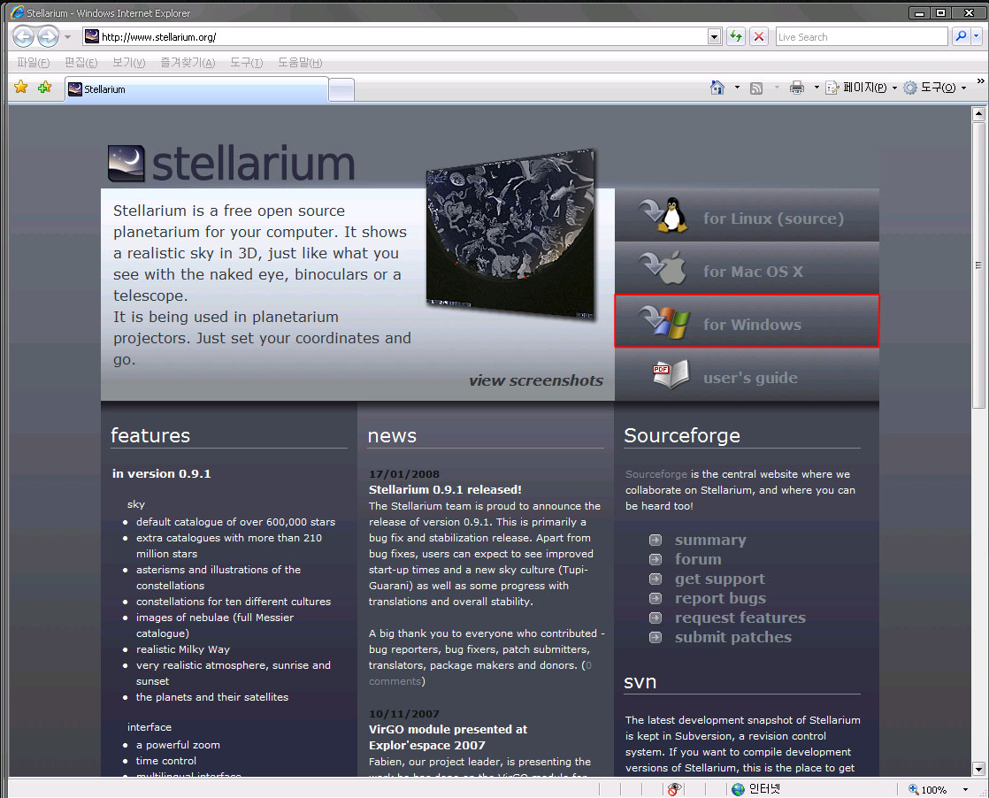Image resolution: width=989 pixels, height=798 pixels.
Task: Click the arrow bullet beside forum
Action: [x=656, y=559]
